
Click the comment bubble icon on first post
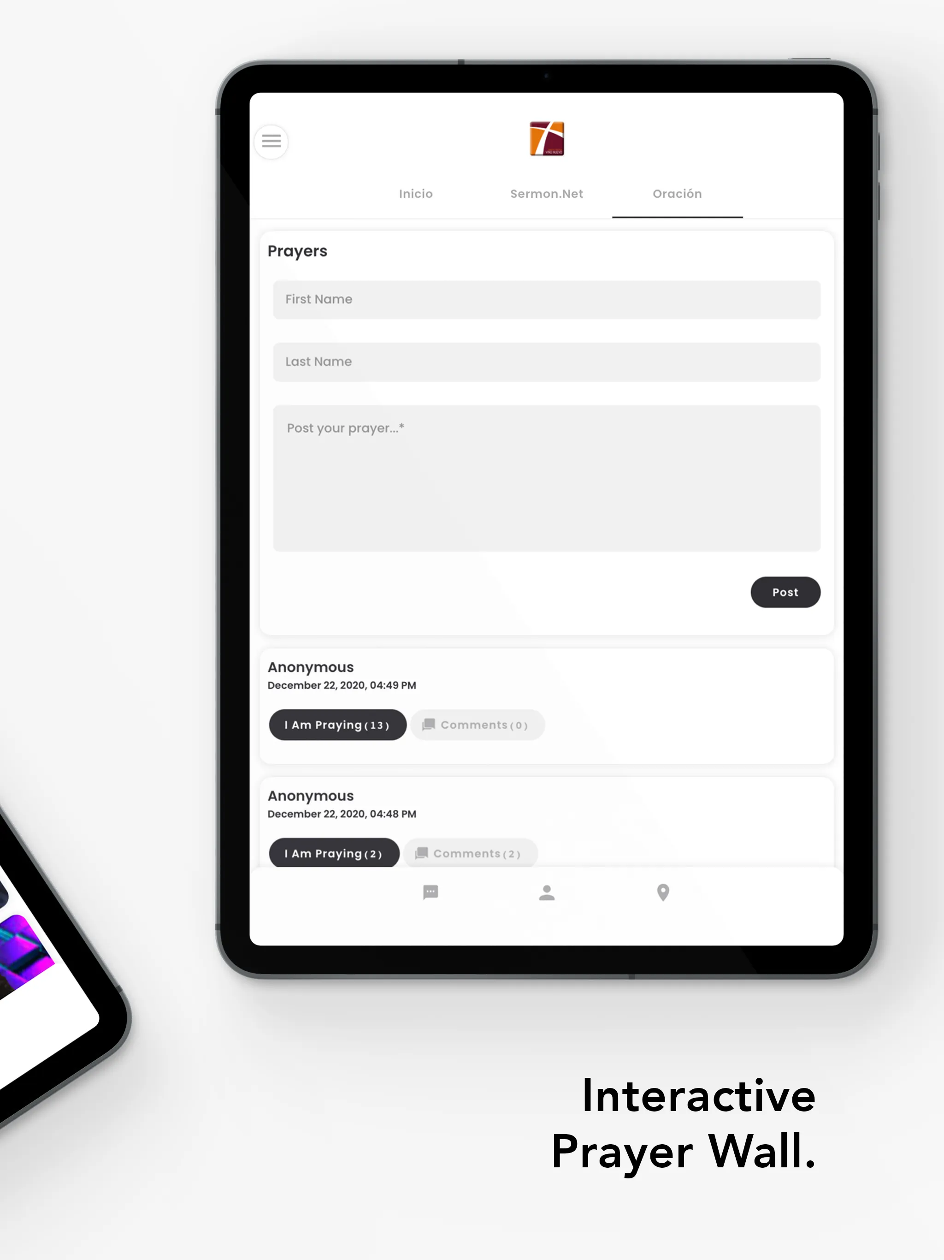click(x=429, y=724)
